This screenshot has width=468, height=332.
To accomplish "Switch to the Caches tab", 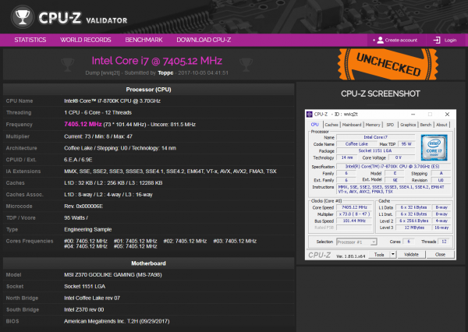I will 331,125.
